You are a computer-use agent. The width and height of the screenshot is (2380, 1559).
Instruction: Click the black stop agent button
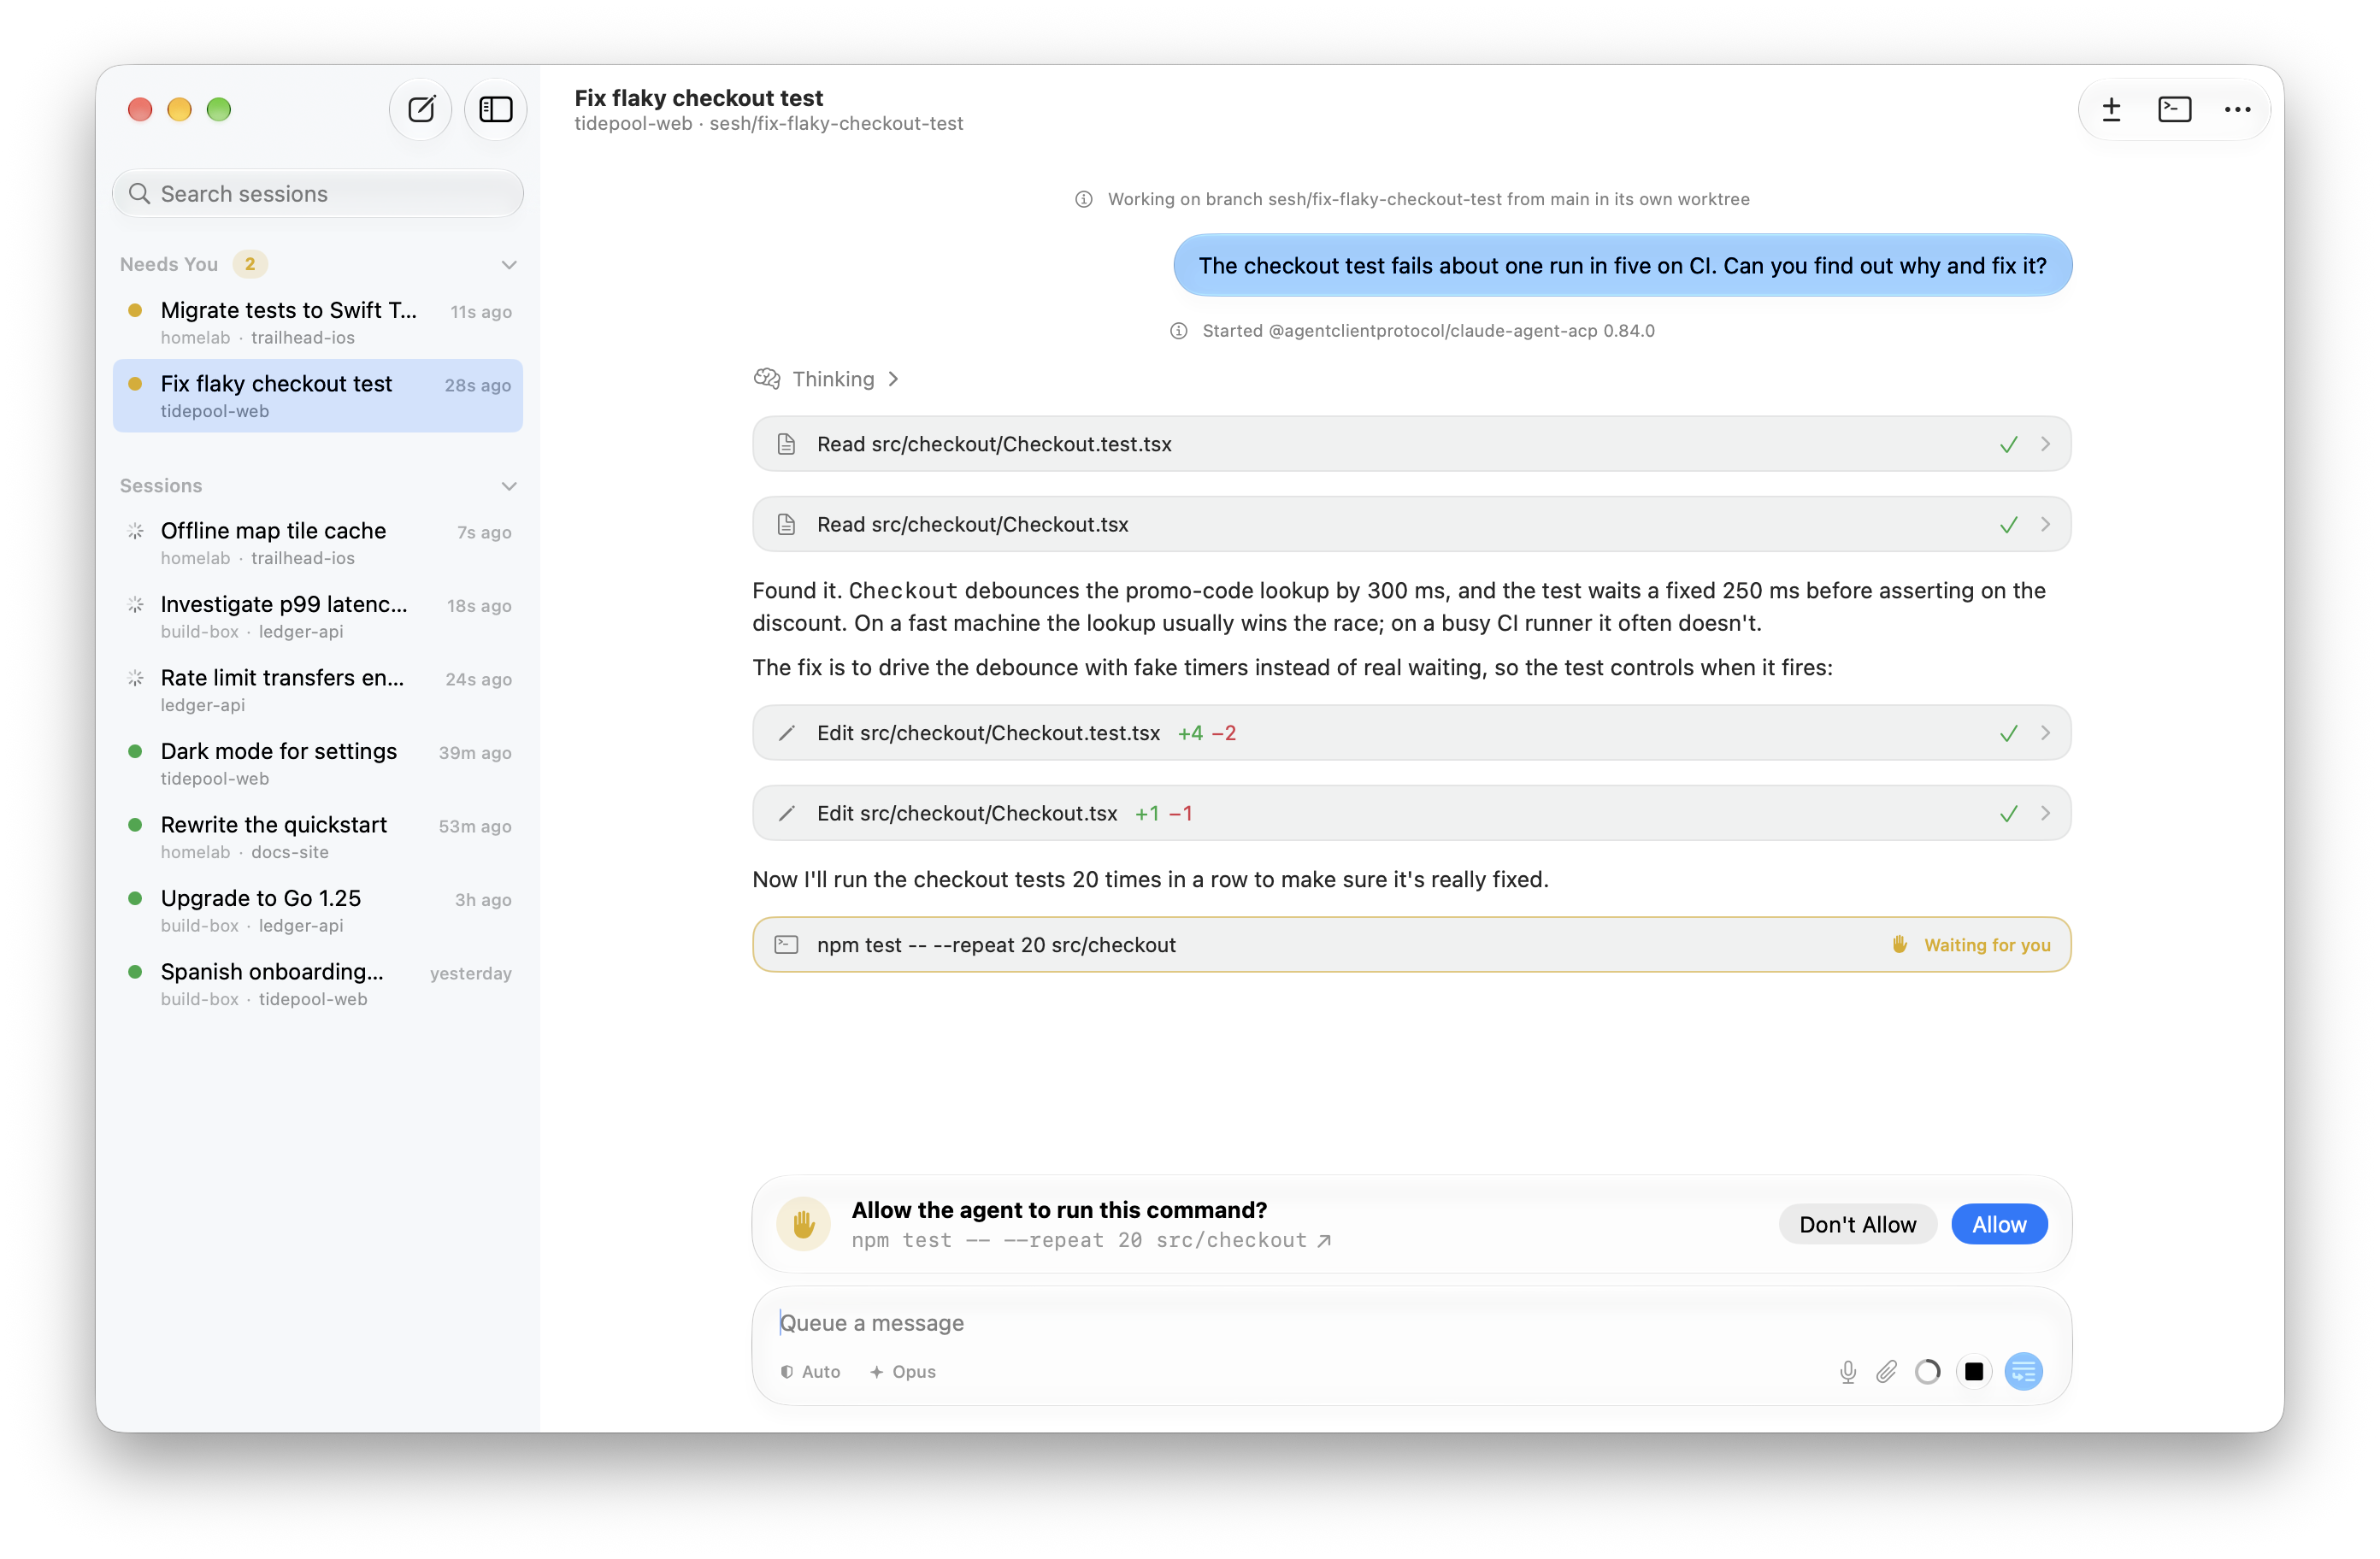coord(1974,1371)
